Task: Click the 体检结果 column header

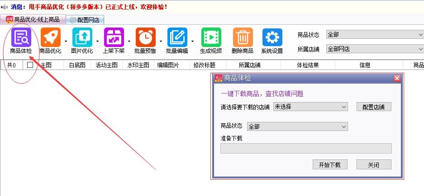Action: pos(308,65)
